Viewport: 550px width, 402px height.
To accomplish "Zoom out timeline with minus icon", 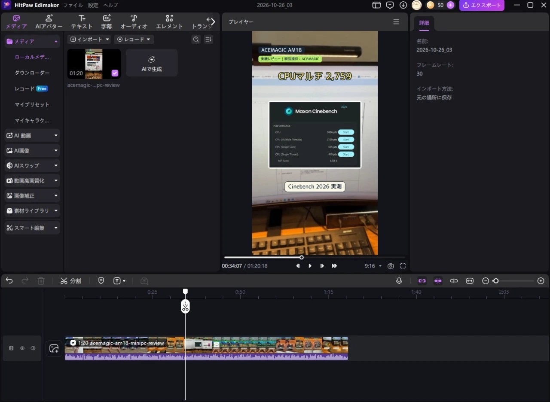I will [486, 281].
